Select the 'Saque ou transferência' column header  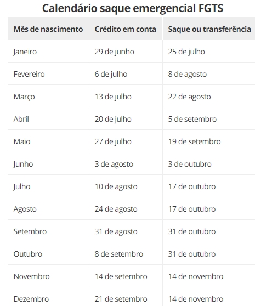click(209, 29)
